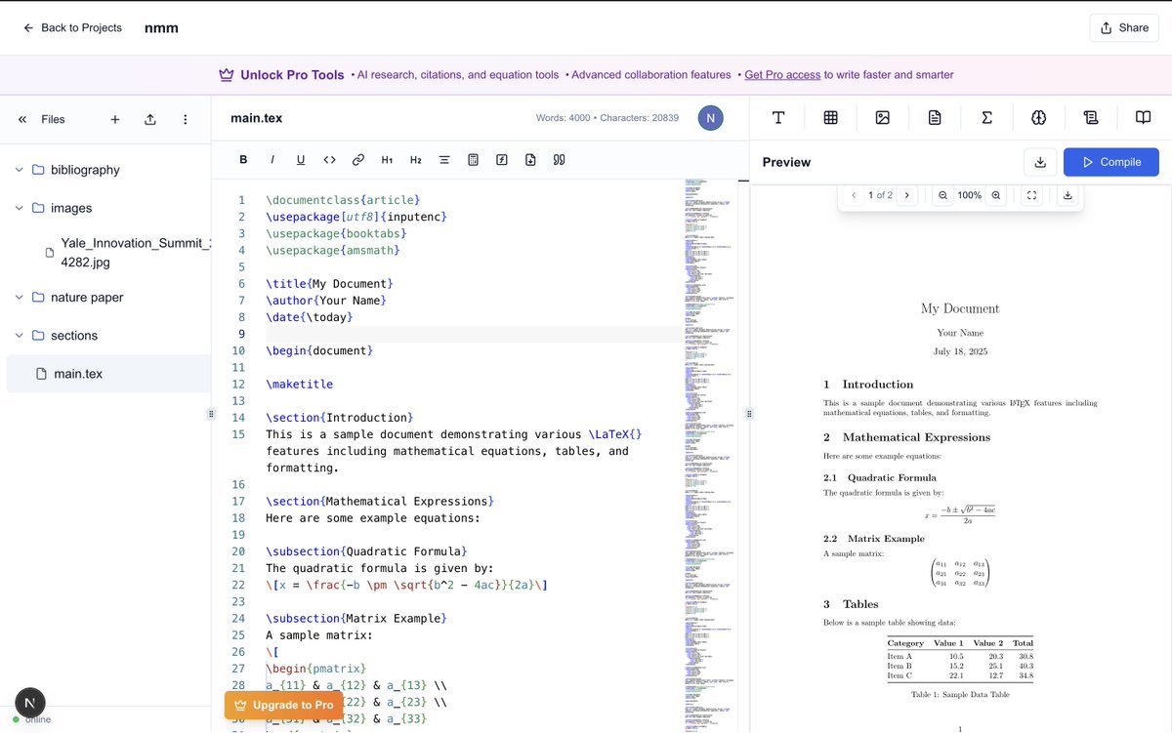Click the Share button

1124,28
